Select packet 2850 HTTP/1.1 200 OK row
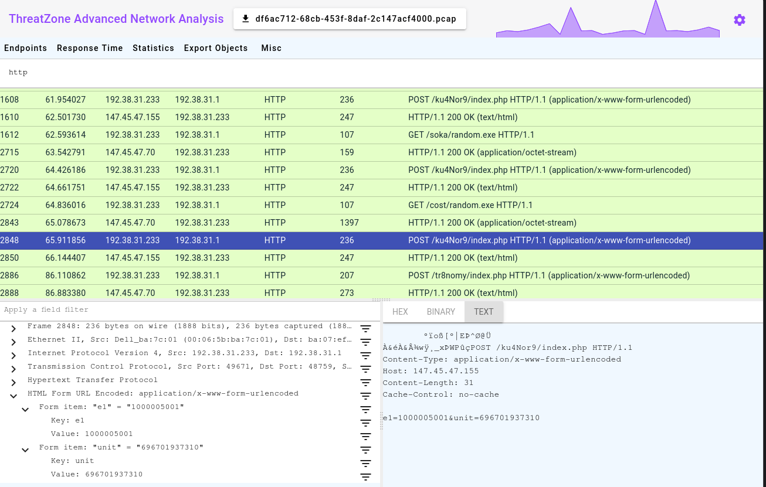 click(x=382, y=258)
